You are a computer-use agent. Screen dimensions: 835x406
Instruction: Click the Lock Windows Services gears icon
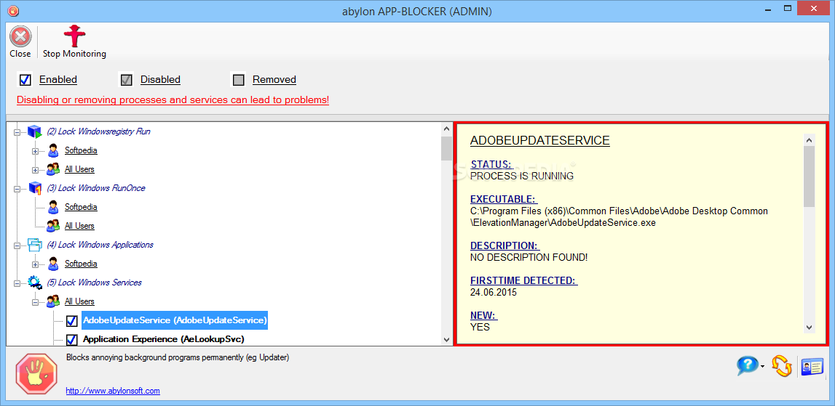(x=35, y=283)
